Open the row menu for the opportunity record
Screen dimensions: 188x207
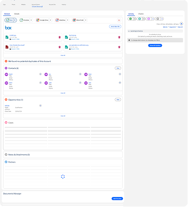(41, 105)
